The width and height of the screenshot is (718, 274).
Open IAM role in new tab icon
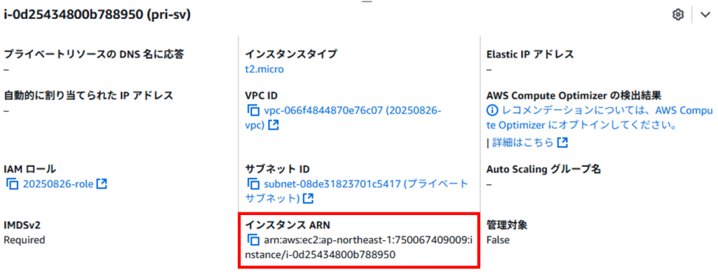(x=102, y=184)
